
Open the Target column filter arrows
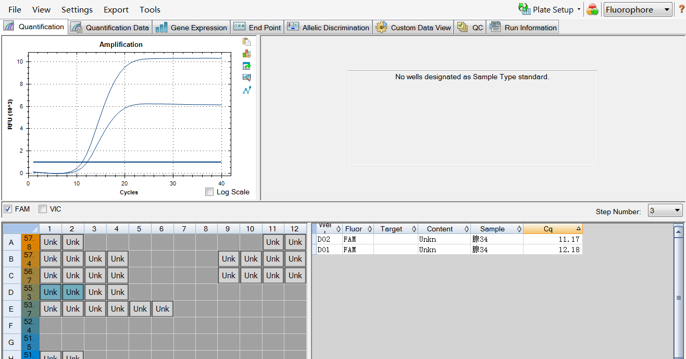[415, 229]
